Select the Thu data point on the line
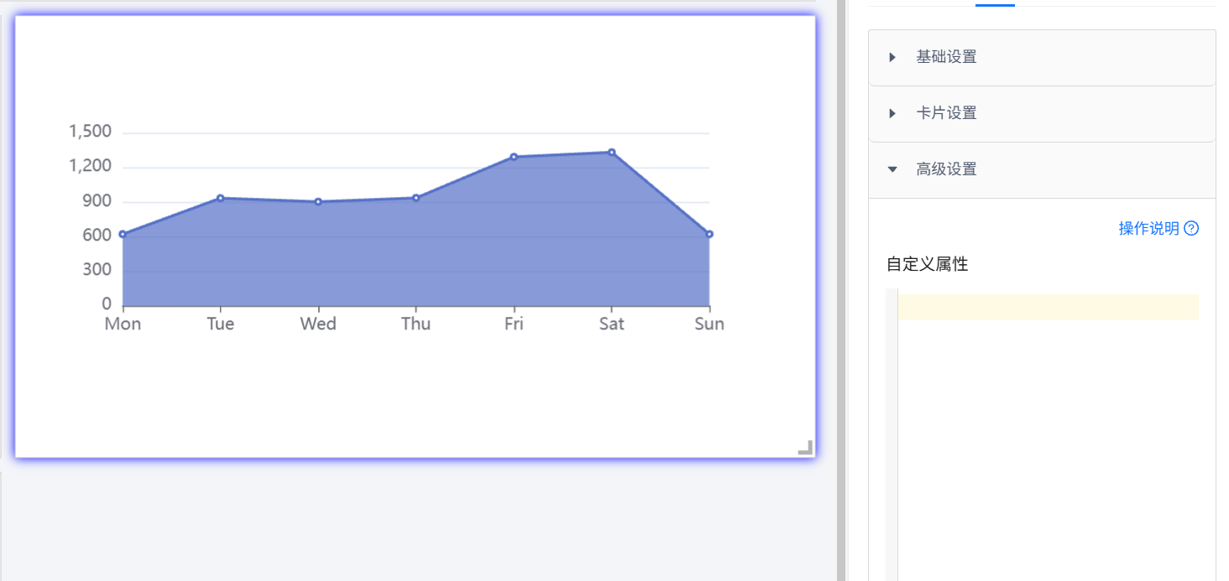 [x=416, y=198]
